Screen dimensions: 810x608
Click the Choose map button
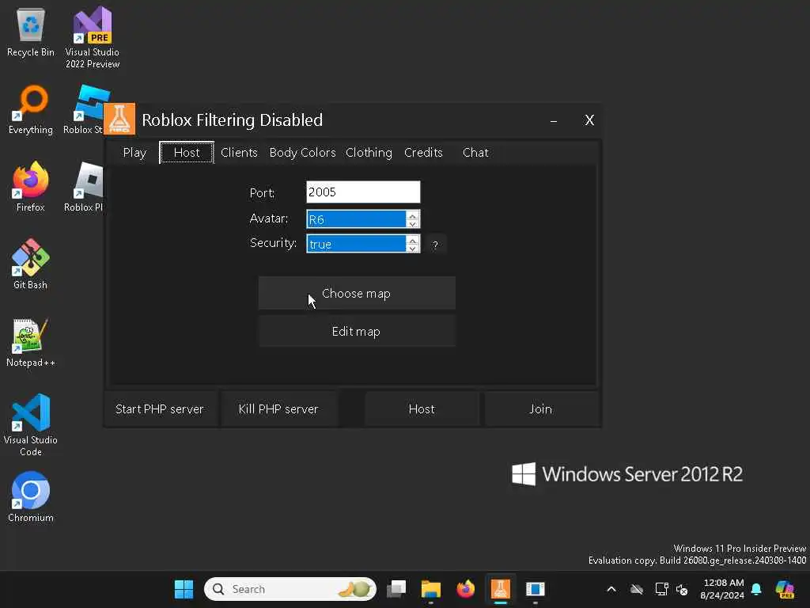click(x=357, y=293)
